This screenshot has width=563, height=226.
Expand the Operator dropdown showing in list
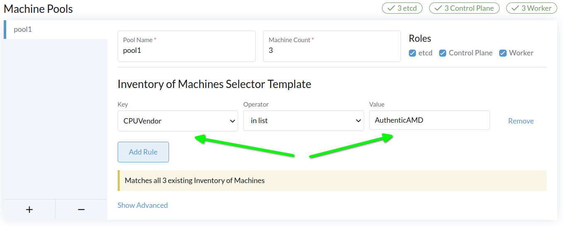(x=303, y=121)
